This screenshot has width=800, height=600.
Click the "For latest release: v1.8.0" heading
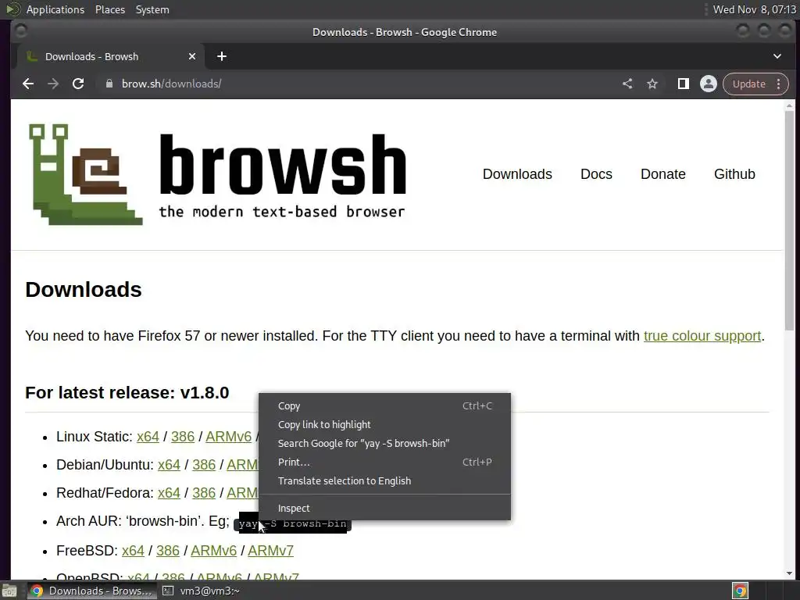[x=127, y=393]
